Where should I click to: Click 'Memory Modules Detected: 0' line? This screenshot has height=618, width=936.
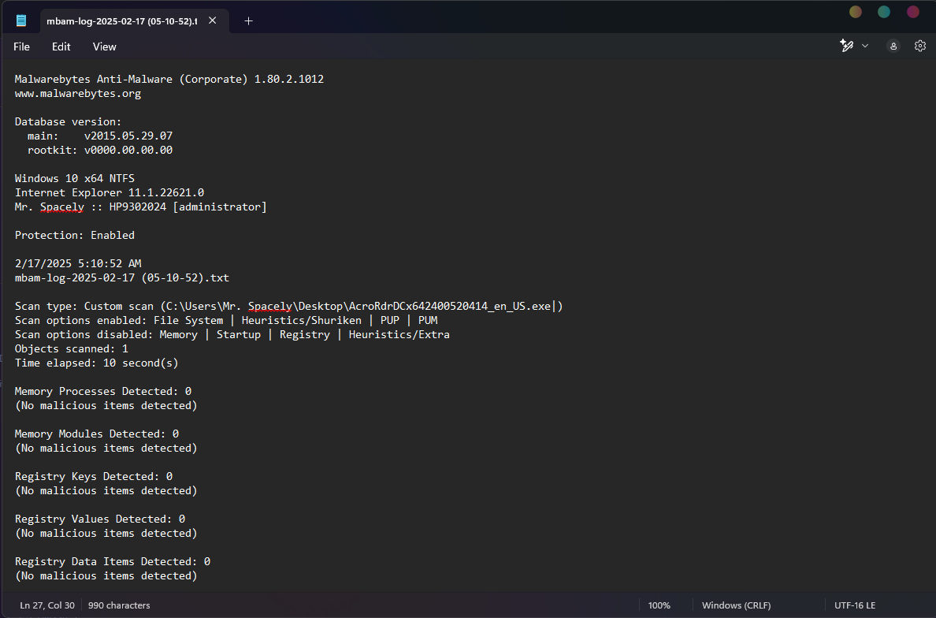pos(97,434)
